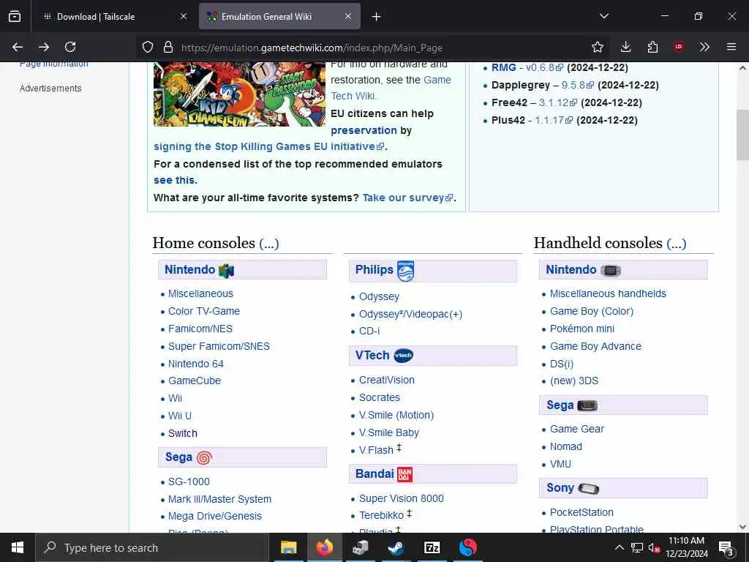Screen dimensions: 749x562
Task: Open Firefox View icon in tab bar
Action: [15, 16]
